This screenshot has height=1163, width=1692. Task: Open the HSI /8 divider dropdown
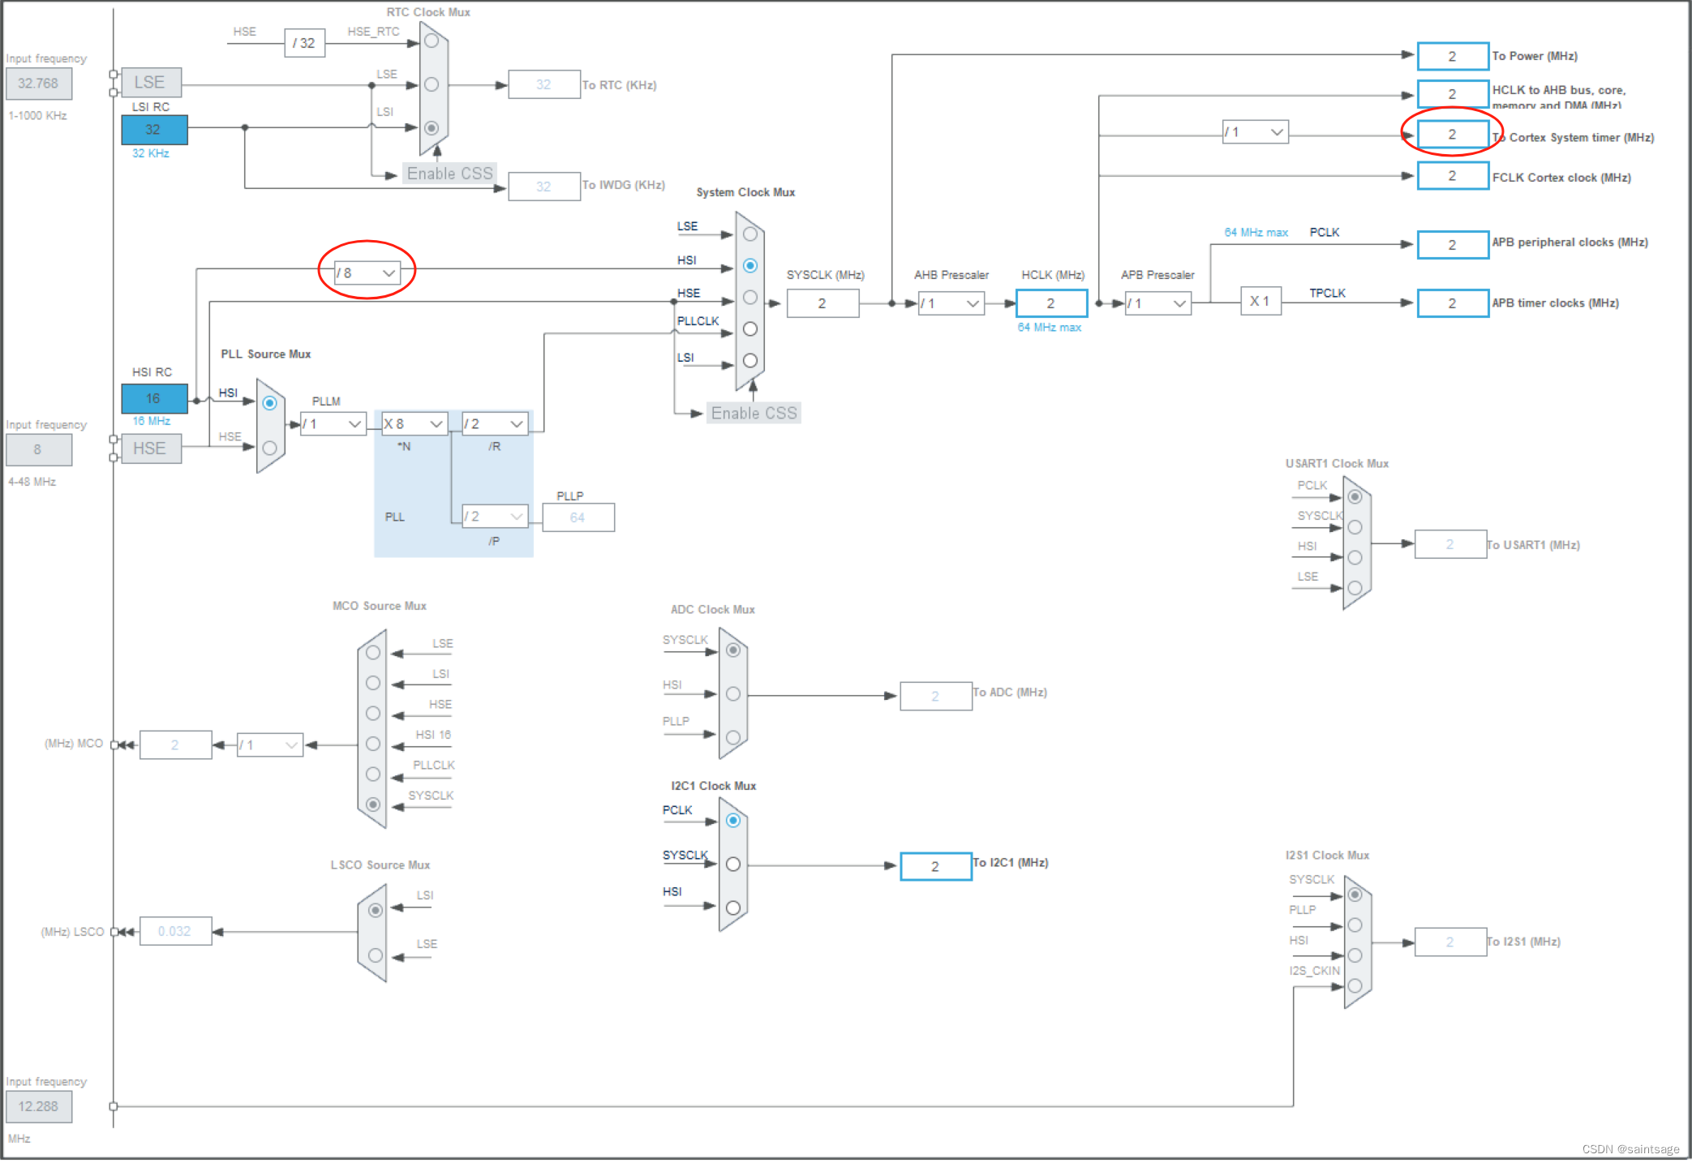(367, 273)
